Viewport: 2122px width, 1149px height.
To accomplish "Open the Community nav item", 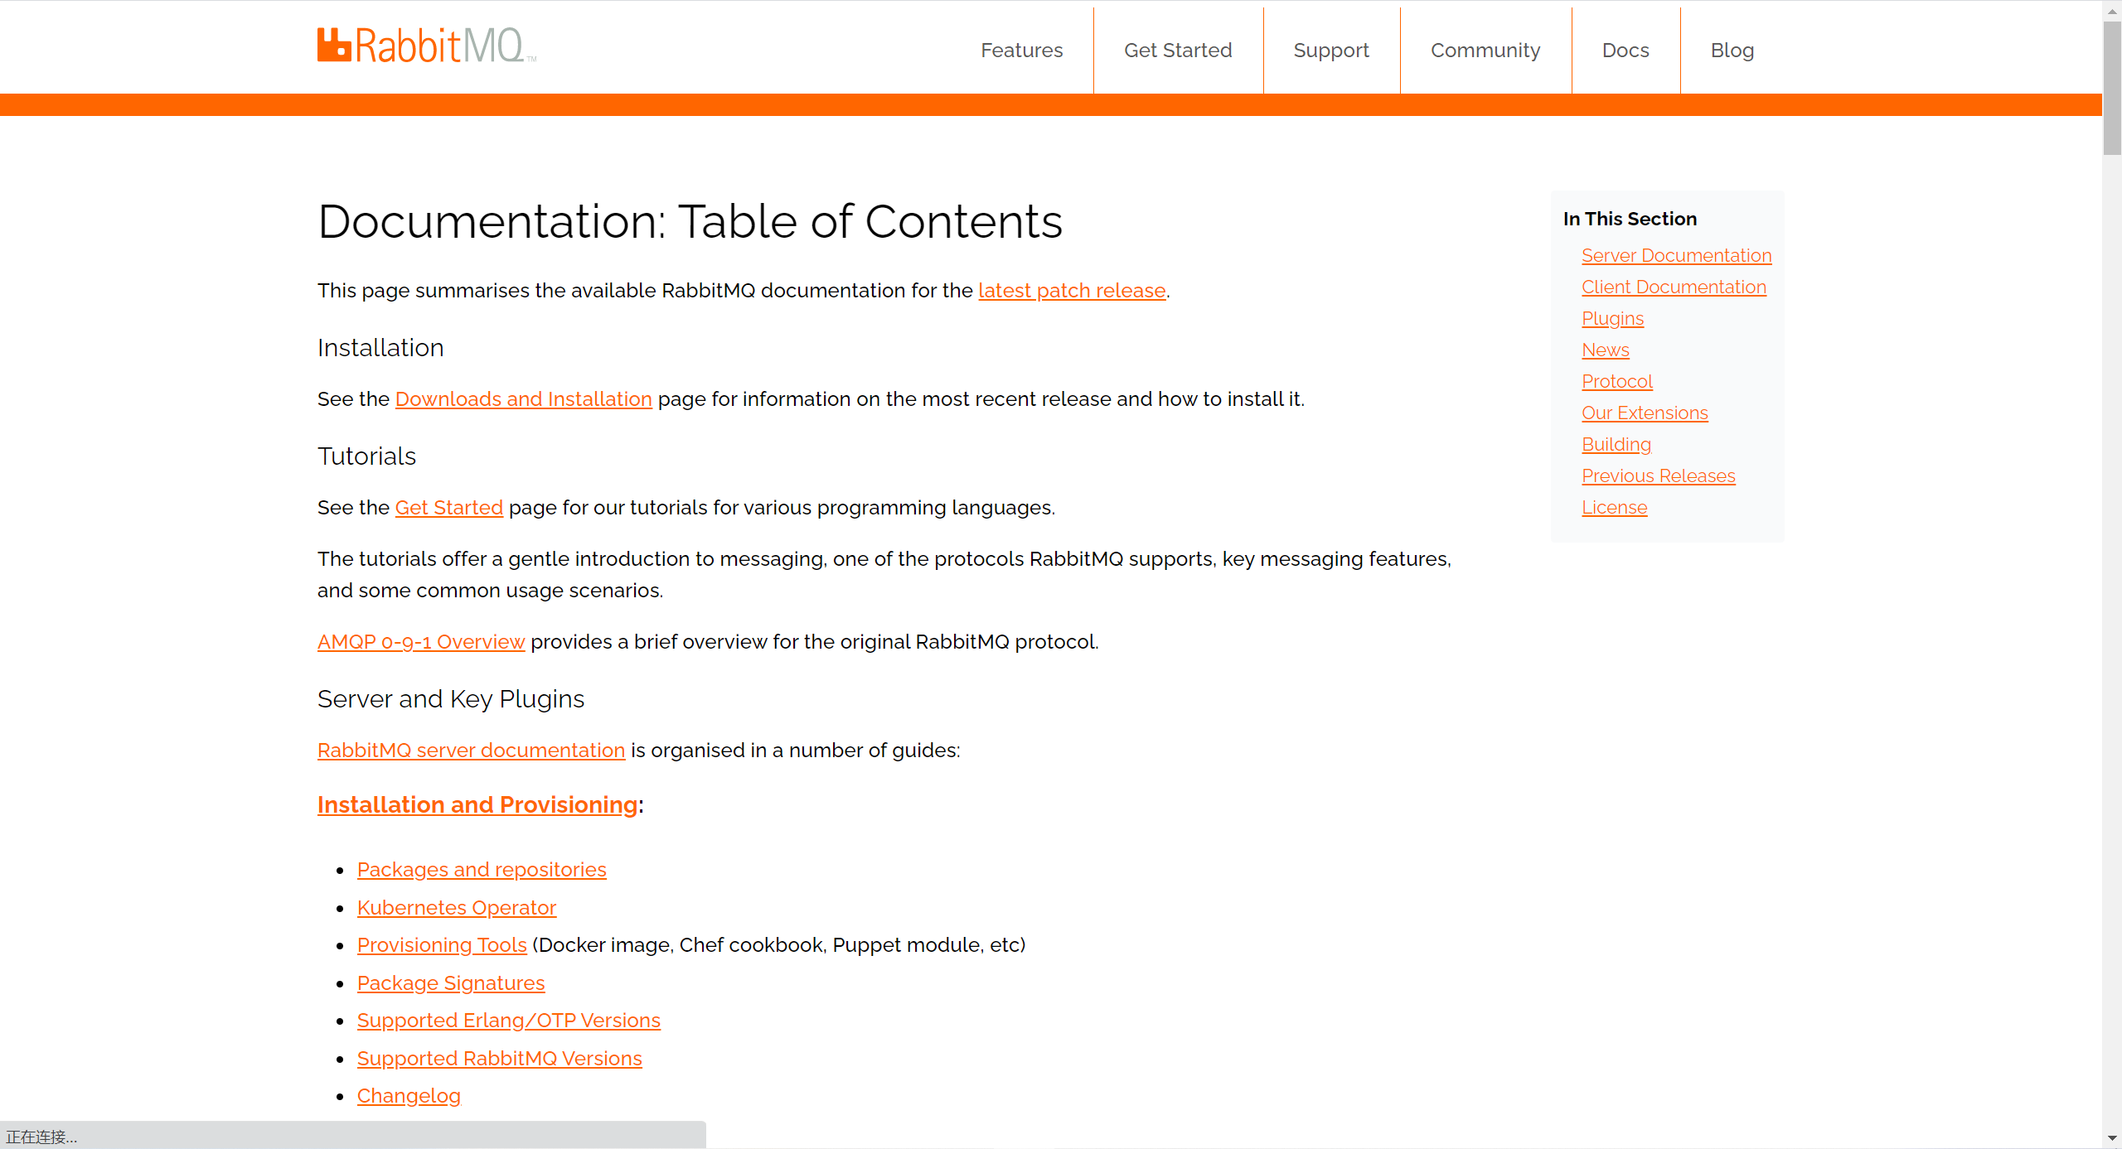I will 1485,51.
